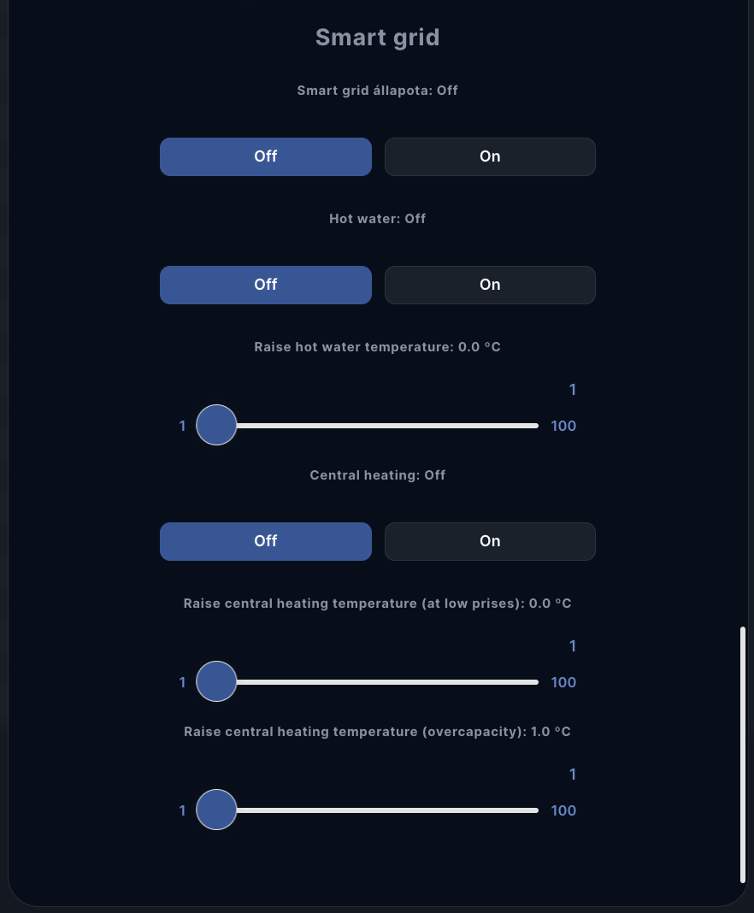Click the overcapacity central heating slider track
This screenshot has width=754, height=913.
click(385, 810)
